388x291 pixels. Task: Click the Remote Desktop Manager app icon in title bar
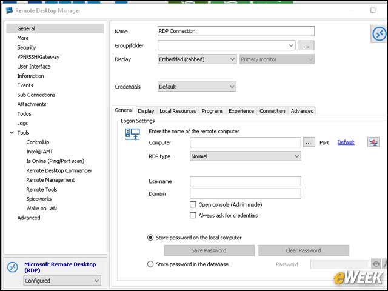9,10
